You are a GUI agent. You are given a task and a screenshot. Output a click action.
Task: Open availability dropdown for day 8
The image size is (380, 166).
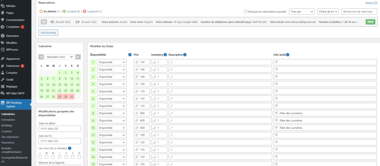click(x=112, y=113)
